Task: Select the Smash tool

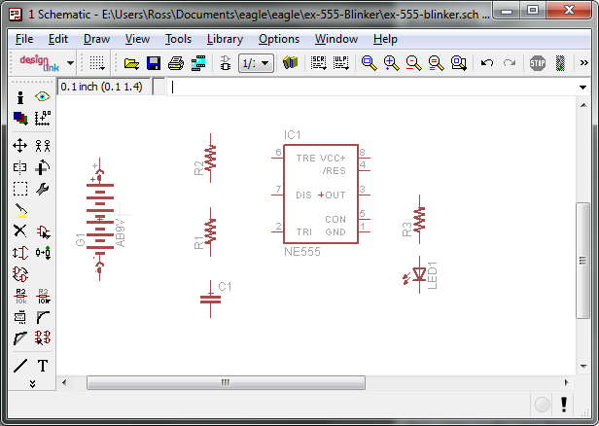Action: pos(19,317)
